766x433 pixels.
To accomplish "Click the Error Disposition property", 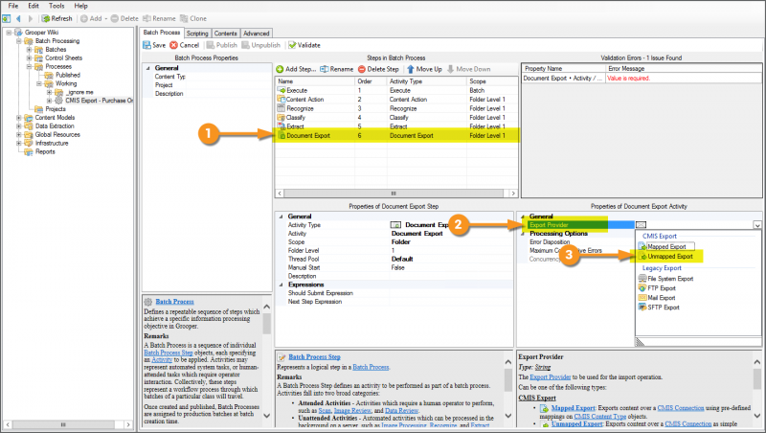I will point(550,242).
